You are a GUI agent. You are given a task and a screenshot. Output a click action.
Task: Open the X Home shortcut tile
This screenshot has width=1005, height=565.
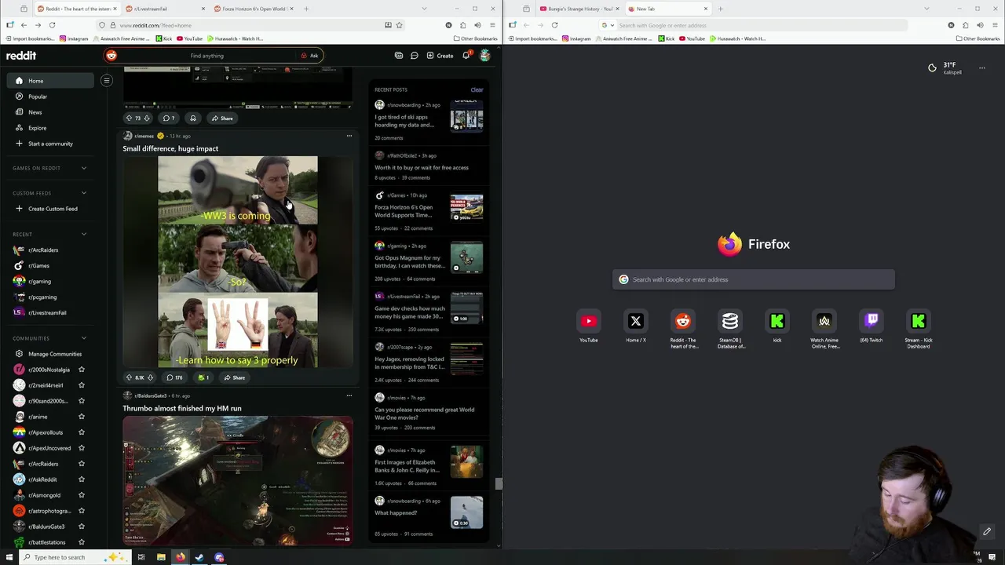click(636, 326)
